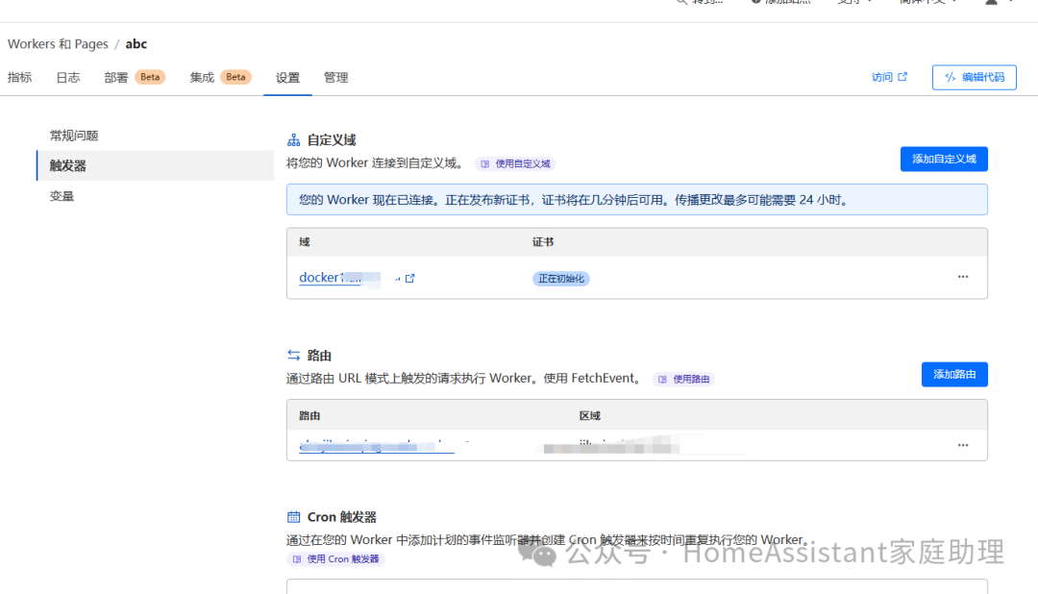Click the 添加路由 button

(954, 374)
